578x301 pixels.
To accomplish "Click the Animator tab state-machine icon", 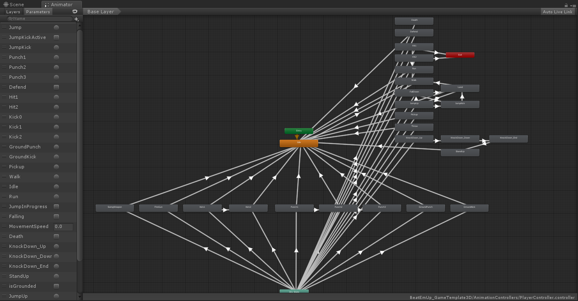I will (46, 5).
